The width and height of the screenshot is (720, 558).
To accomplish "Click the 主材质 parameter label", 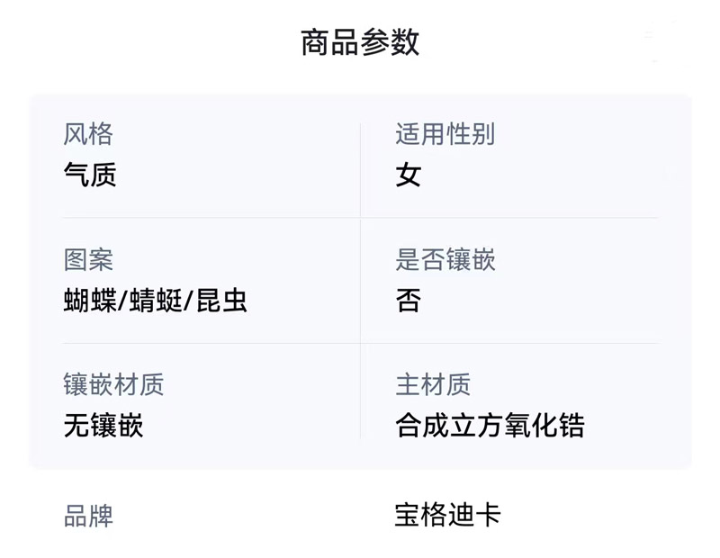I will tap(432, 385).
